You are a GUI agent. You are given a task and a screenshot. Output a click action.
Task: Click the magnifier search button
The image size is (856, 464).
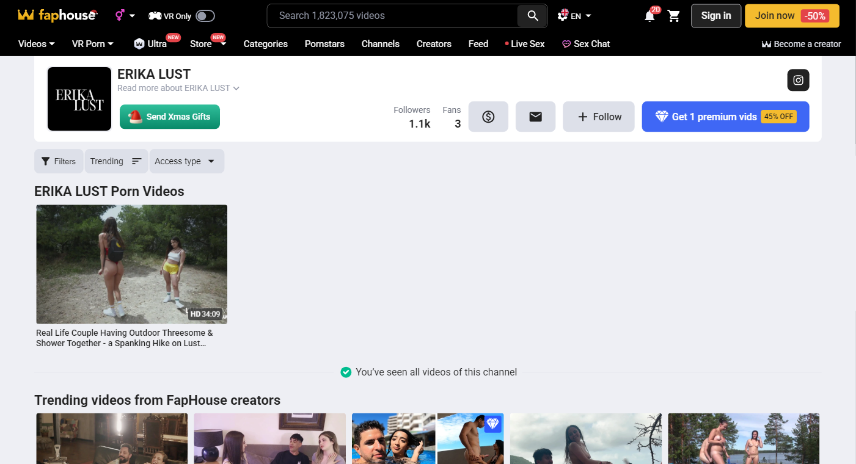coord(532,16)
